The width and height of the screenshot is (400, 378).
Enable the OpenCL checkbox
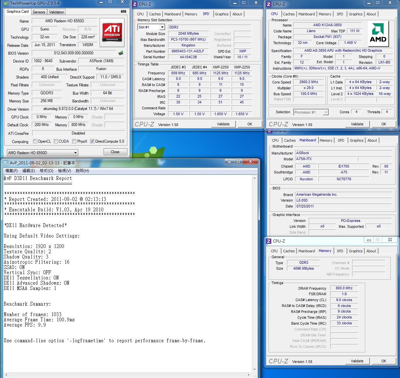click(35, 141)
